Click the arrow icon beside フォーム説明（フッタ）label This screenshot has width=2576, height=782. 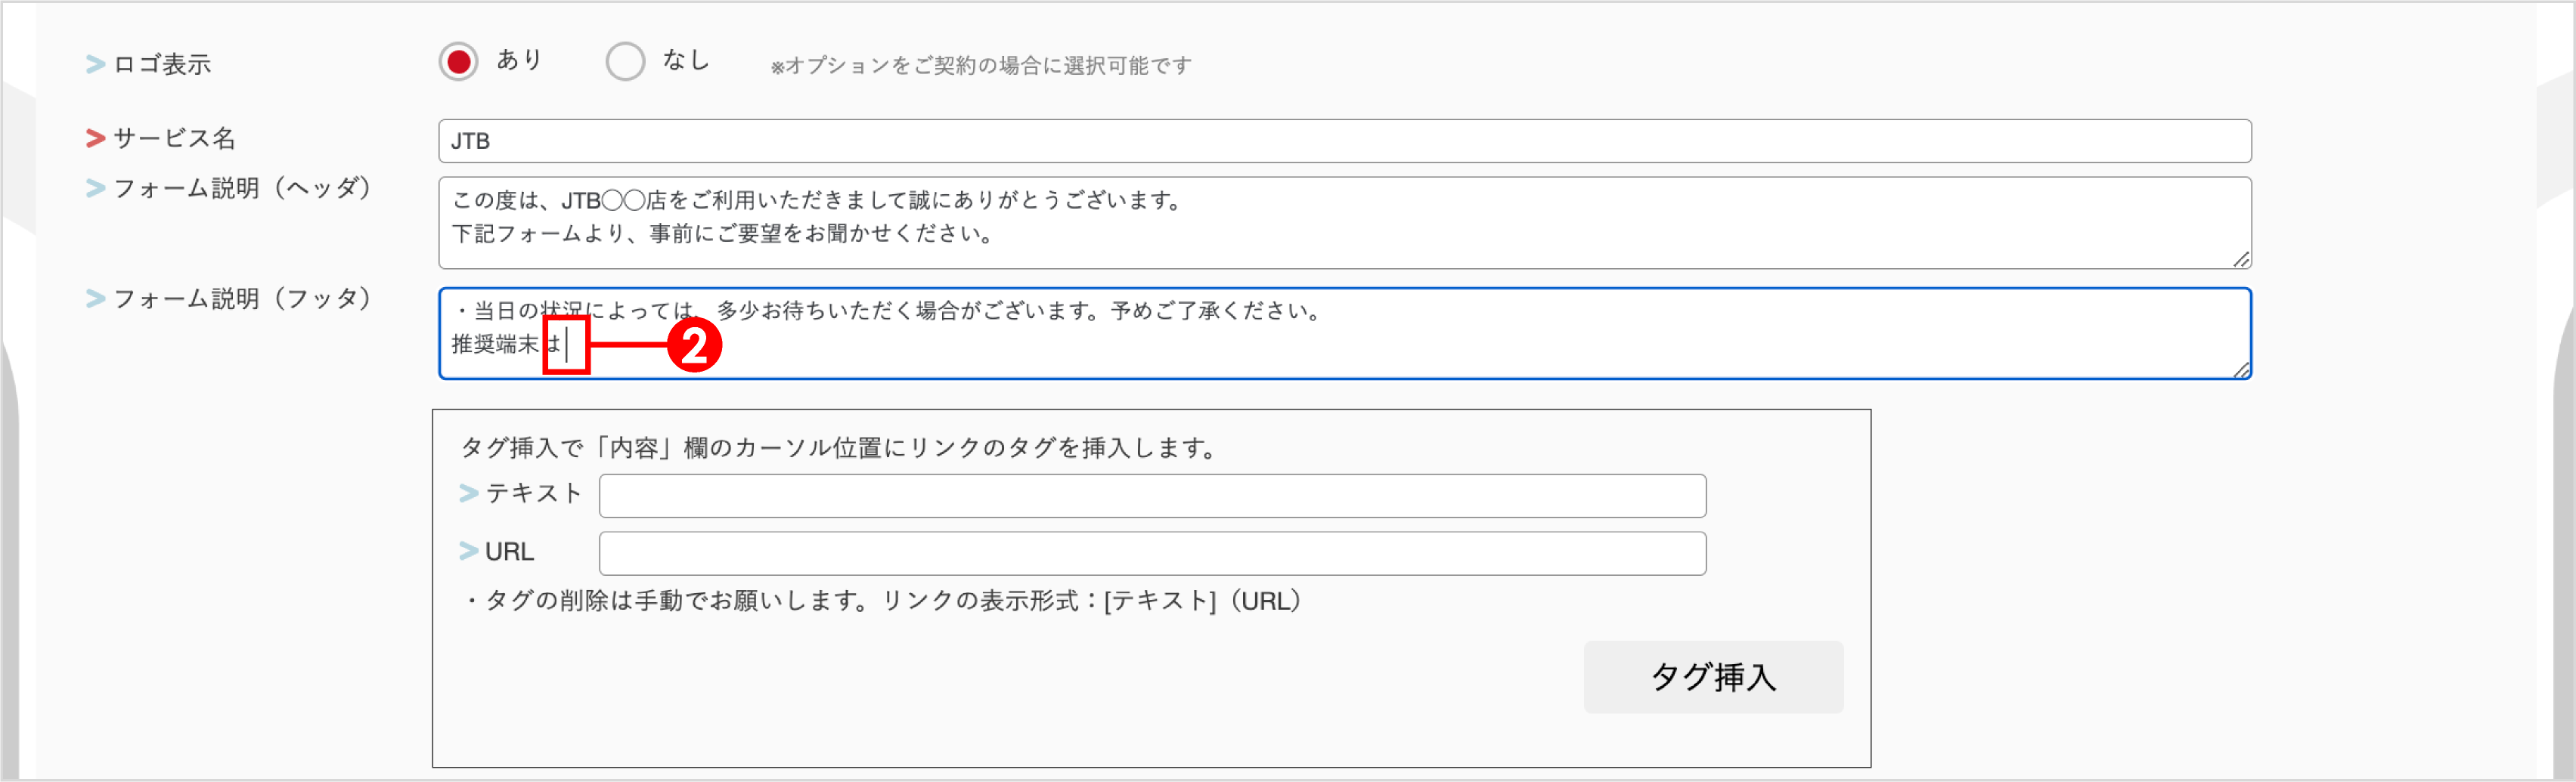[x=95, y=297]
